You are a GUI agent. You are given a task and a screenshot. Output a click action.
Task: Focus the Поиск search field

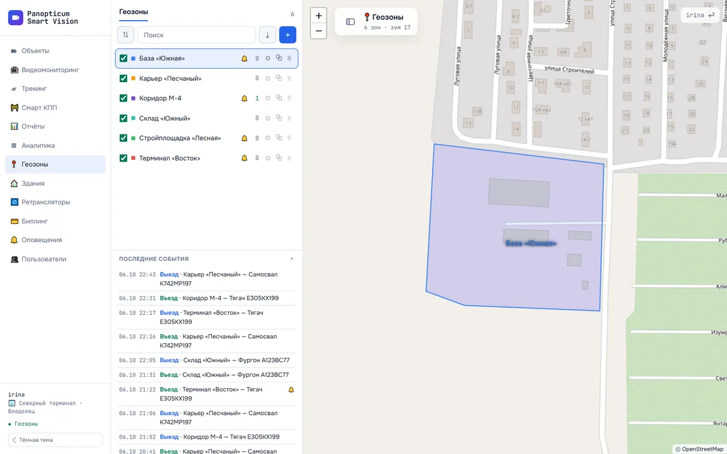pyautogui.click(x=197, y=35)
